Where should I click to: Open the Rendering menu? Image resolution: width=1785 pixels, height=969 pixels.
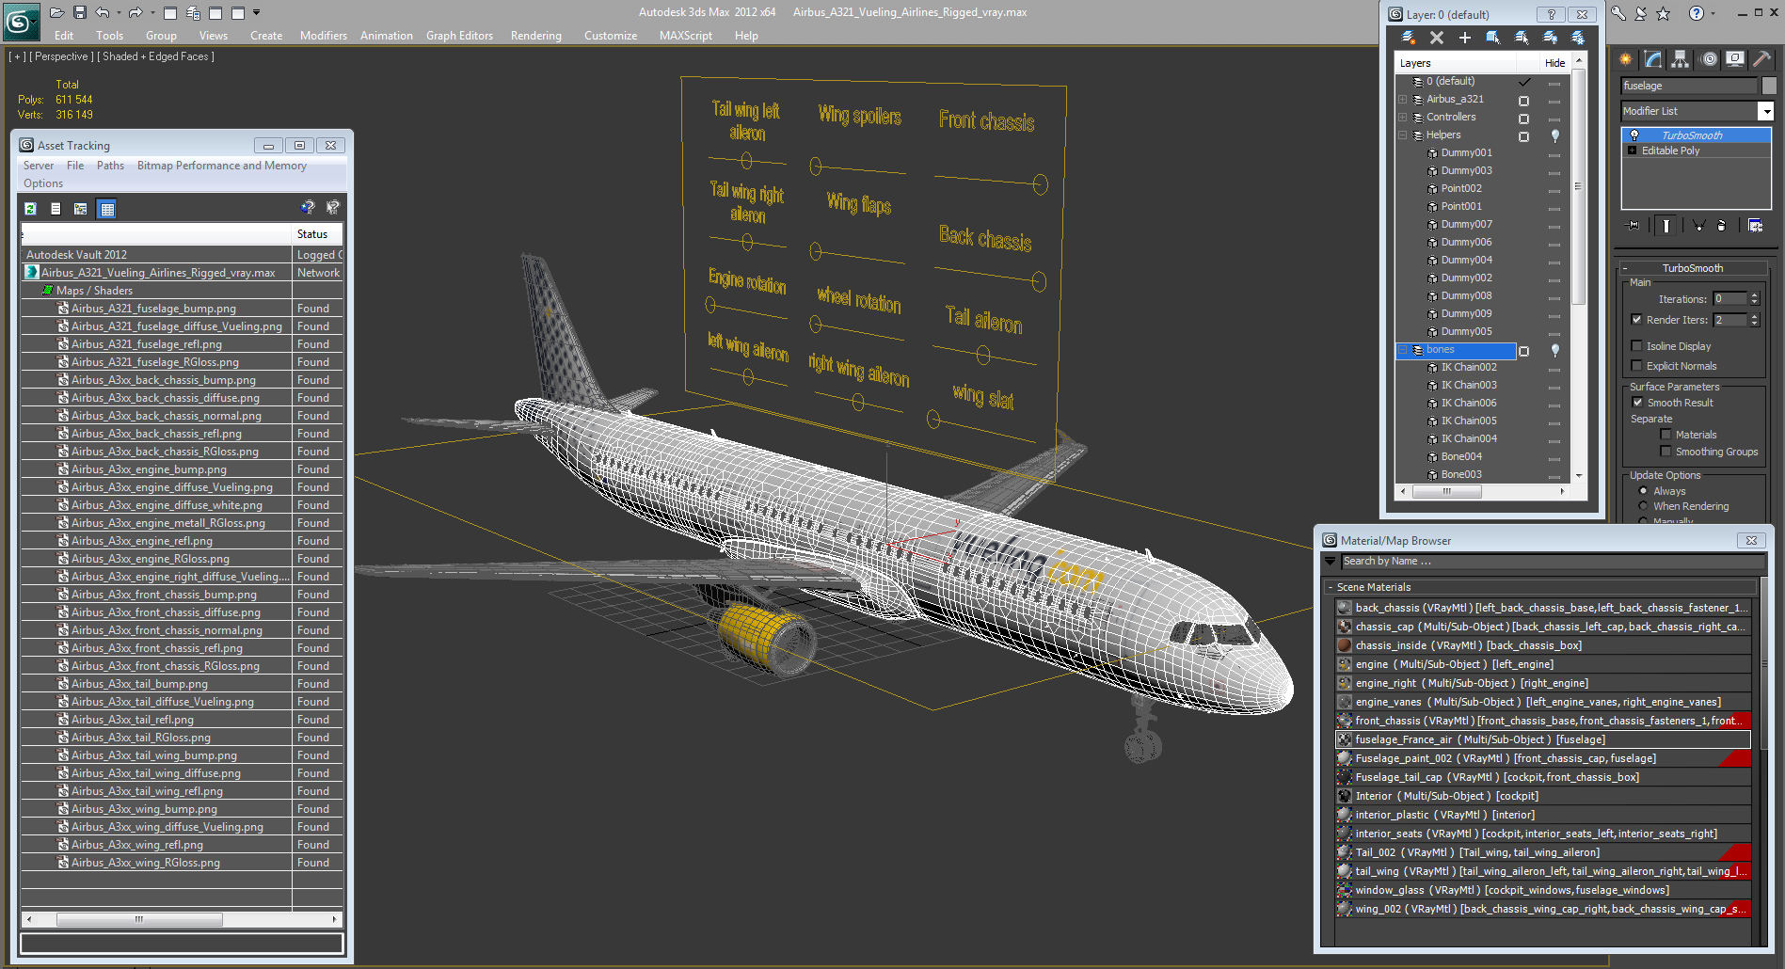point(536,36)
